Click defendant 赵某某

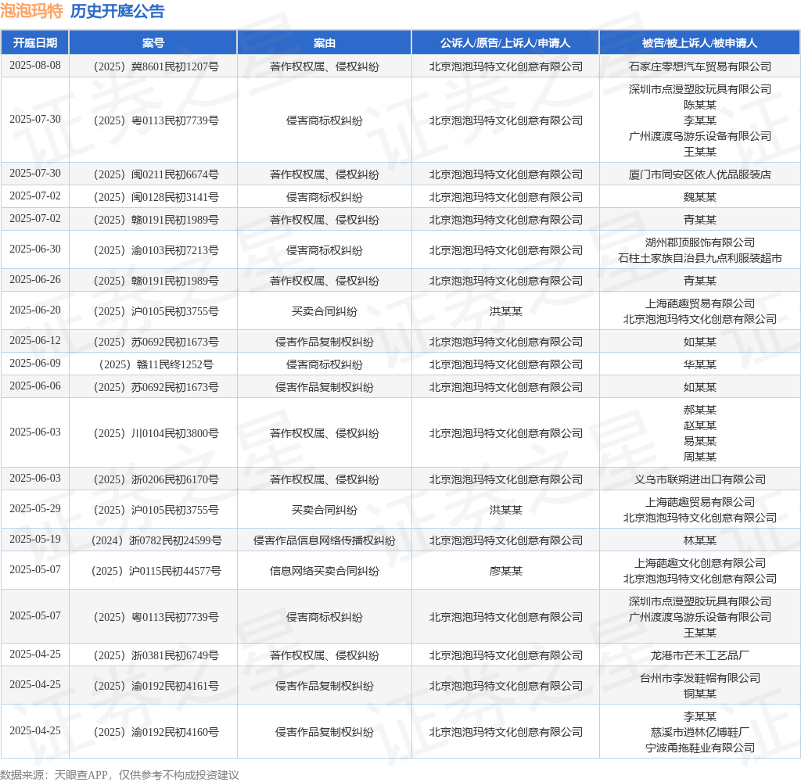(x=700, y=425)
